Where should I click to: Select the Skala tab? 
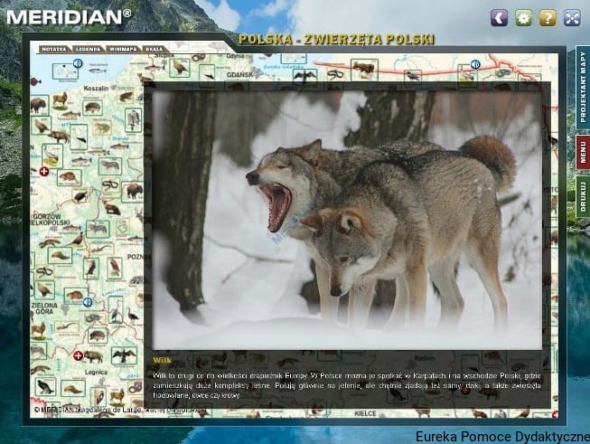tap(155, 48)
